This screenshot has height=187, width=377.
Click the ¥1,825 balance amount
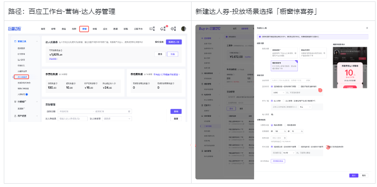point(56,55)
